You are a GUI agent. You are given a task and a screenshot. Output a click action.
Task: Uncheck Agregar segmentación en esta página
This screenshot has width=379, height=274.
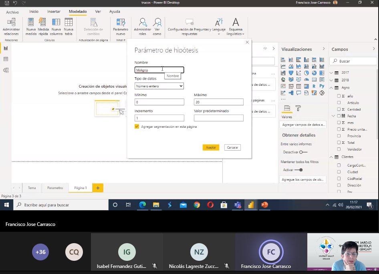tap(137, 126)
